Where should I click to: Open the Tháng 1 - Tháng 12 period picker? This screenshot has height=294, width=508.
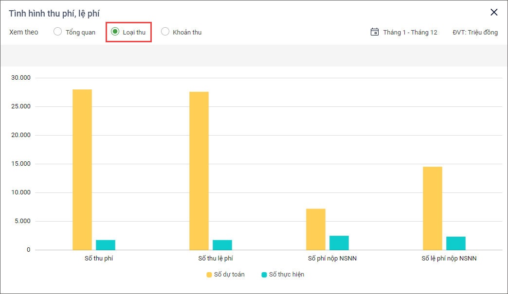tap(410, 32)
